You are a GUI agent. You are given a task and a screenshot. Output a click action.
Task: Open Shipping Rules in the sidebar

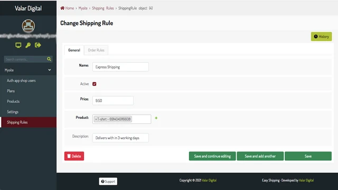tap(28, 122)
